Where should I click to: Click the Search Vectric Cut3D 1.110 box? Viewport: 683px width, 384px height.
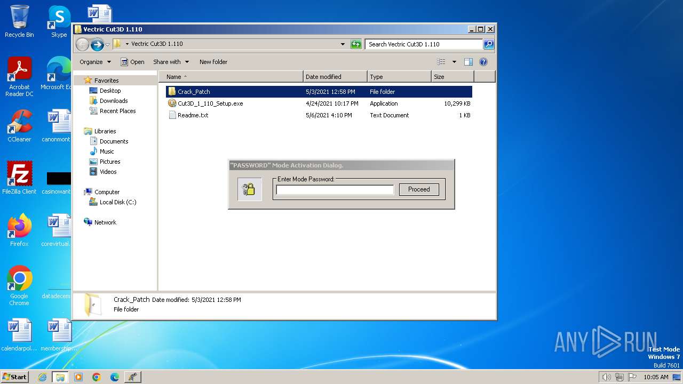click(x=424, y=44)
